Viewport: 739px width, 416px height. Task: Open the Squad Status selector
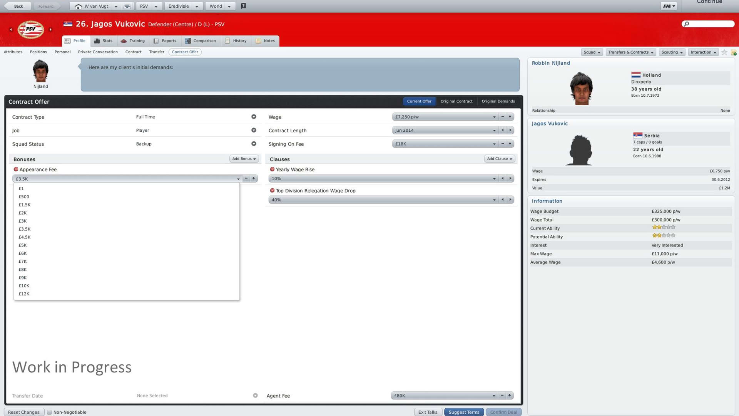[254, 144]
